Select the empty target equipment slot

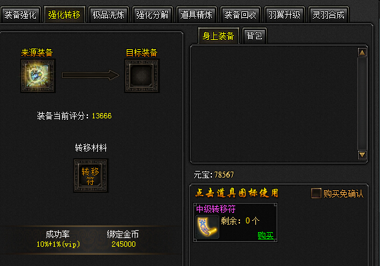(x=142, y=76)
